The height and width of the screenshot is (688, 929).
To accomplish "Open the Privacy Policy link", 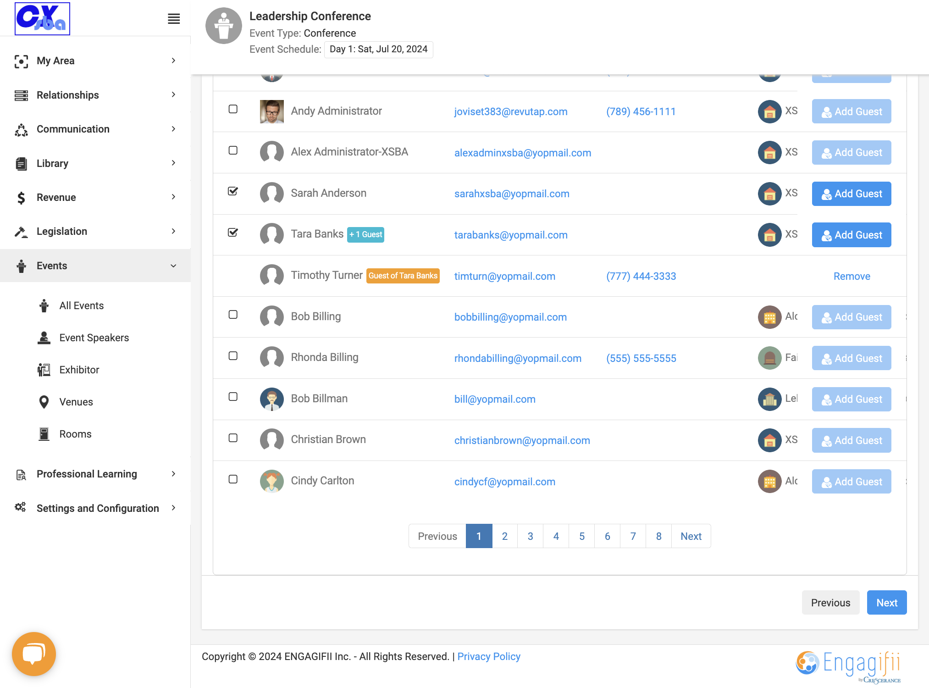I will [x=489, y=656].
